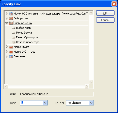The height and width of the screenshot is (113, 118).
Task: Expand the top-level Меню Звука node
Action: [7, 47]
